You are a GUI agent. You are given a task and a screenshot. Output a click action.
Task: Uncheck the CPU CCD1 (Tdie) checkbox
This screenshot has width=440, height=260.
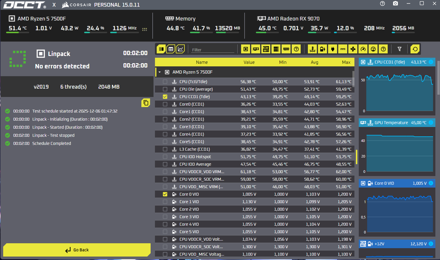(x=165, y=97)
